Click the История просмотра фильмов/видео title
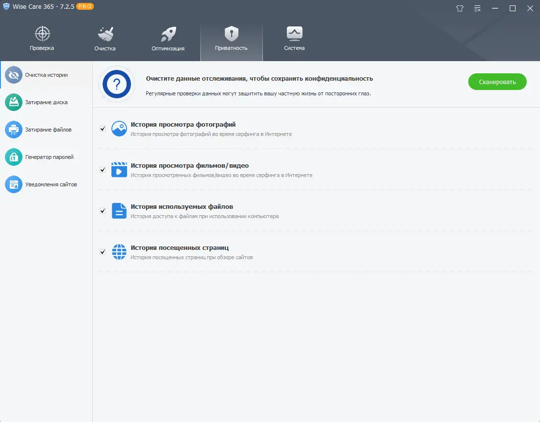Viewport: 540px width, 422px height. click(190, 165)
